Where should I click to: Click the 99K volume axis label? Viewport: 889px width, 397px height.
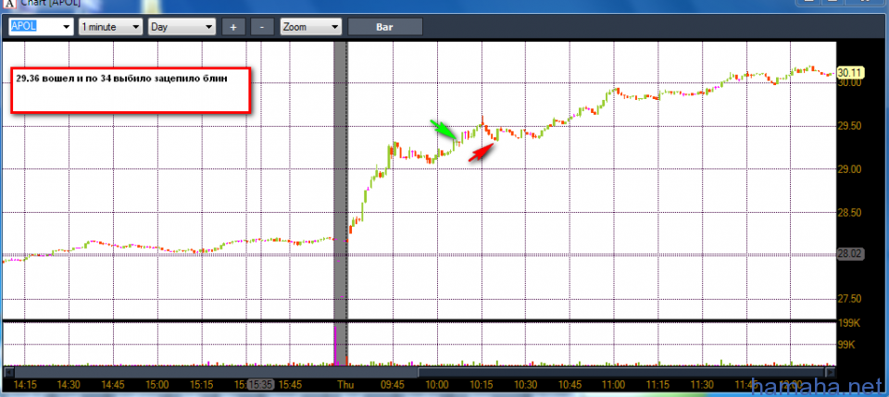pyautogui.click(x=847, y=344)
